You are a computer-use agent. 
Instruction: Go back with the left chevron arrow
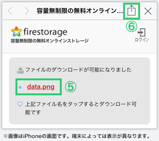pos(10,11)
